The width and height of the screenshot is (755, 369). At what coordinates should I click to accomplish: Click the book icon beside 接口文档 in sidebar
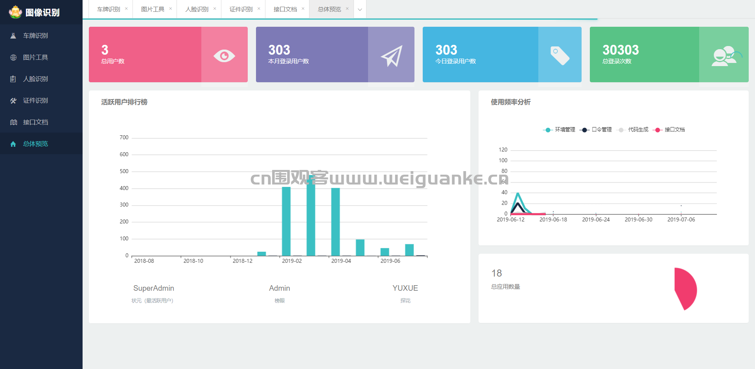coord(13,122)
